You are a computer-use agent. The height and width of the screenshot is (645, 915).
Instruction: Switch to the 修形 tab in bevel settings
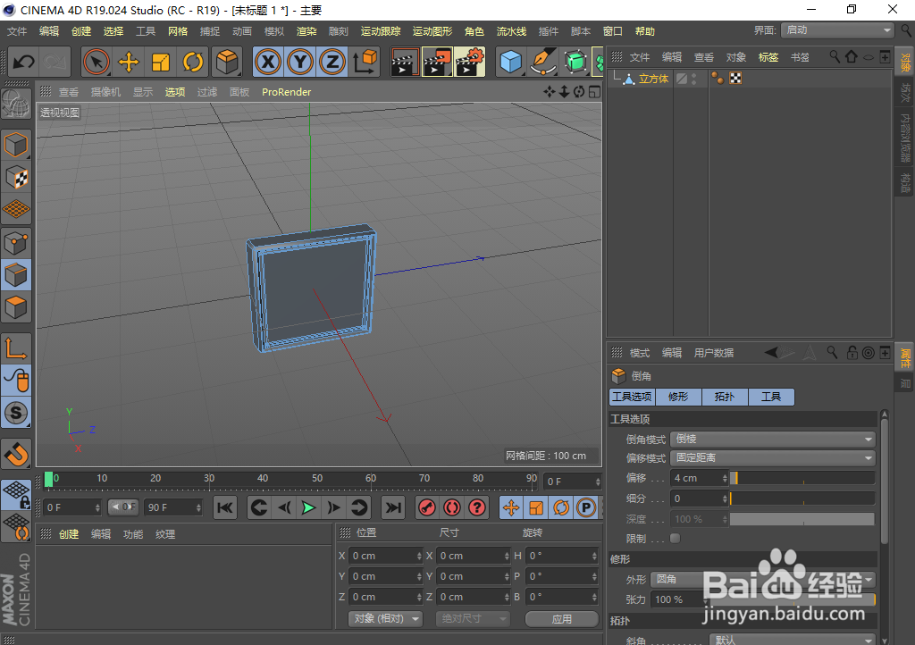(x=679, y=397)
